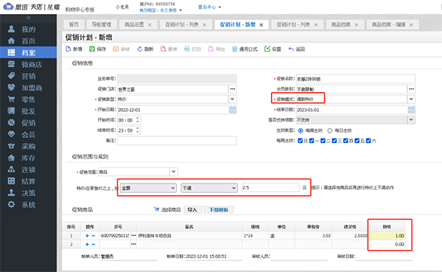Switch to the 导航管理 tab
442x272 pixels.
pyautogui.click(x=102, y=25)
